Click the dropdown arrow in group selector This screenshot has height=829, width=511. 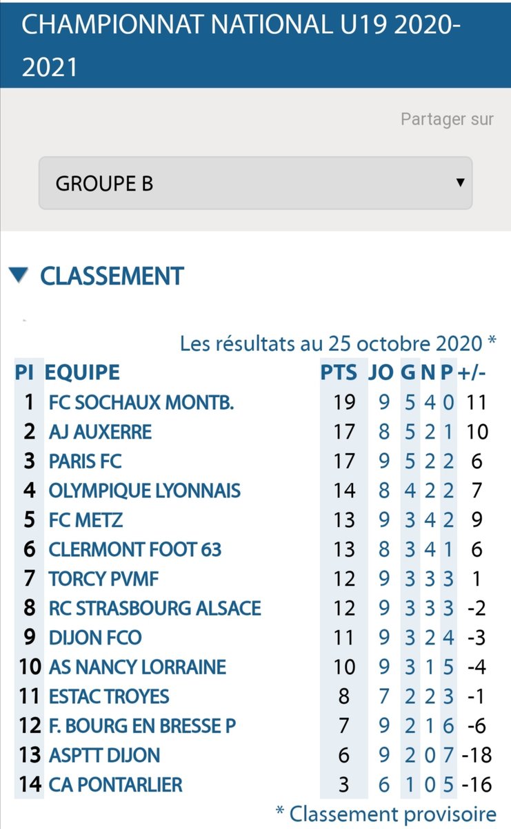(x=459, y=183)
